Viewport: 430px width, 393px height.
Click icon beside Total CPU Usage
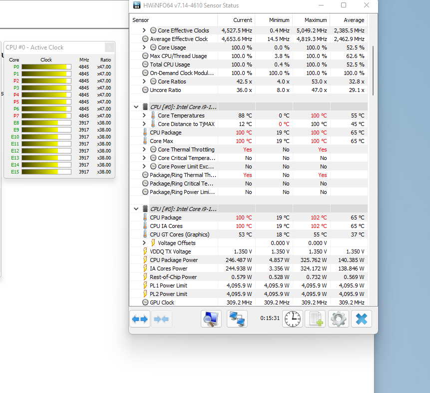pyautogui.click(x=145, y=64)
